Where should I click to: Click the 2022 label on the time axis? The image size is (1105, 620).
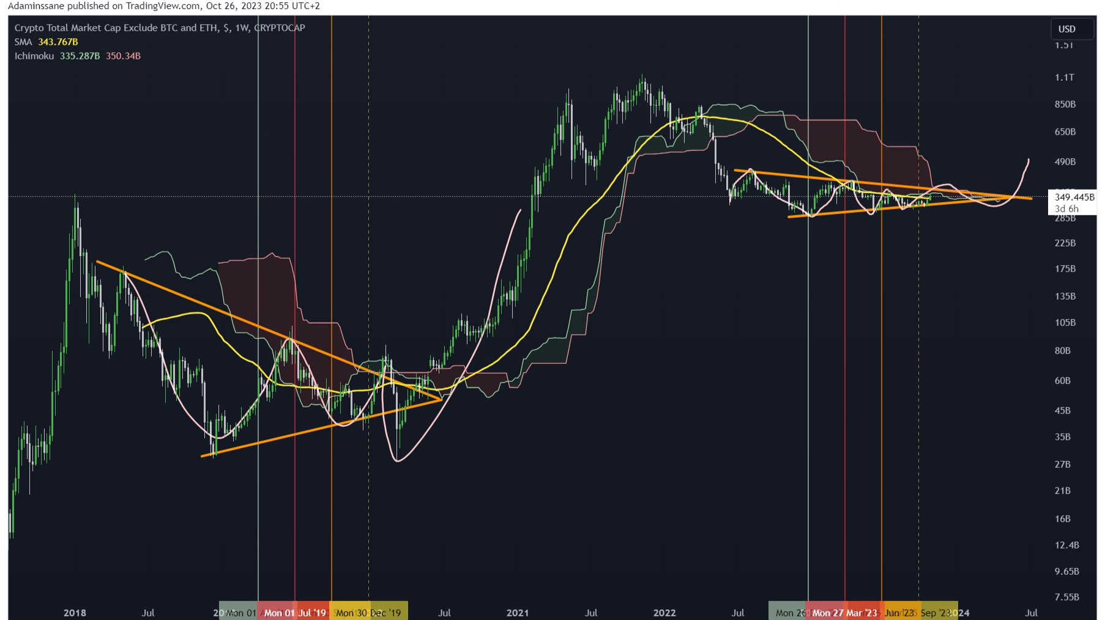pyautogui.click(x=666, y=612)
